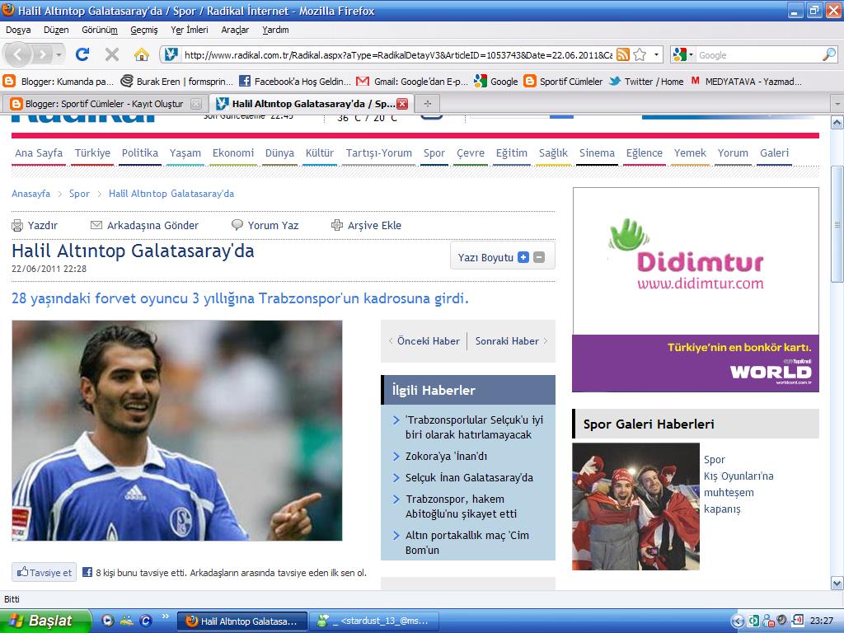The image size is (844, 633).
Task: Switch to Blogger: Sportif Cümleler tab
Action: click(105, 104)
